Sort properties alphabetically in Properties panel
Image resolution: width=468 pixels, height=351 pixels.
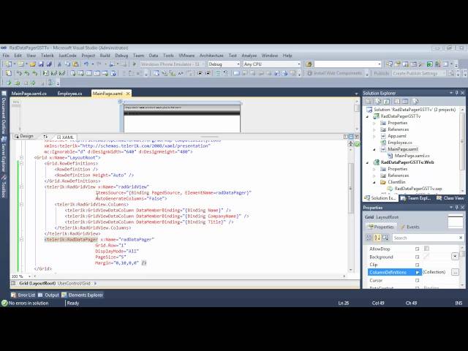tap(377, 238)
